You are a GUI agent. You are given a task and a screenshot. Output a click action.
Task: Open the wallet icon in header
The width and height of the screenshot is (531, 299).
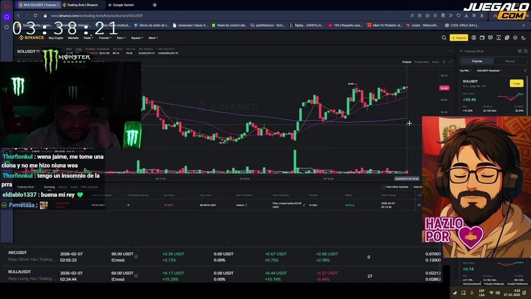pos(482,38)
